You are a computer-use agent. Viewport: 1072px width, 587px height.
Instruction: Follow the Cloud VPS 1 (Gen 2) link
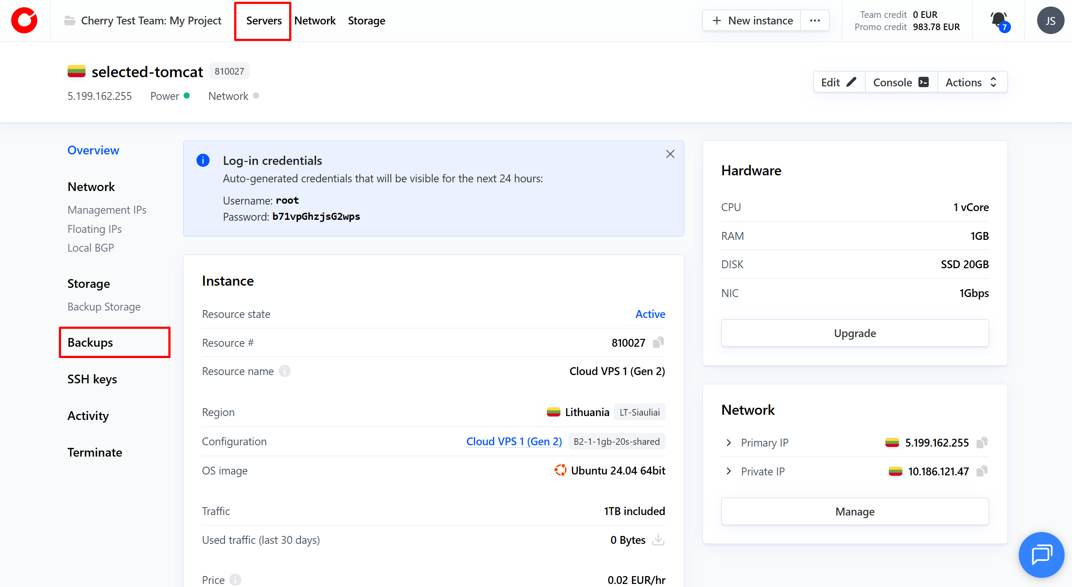(x=514, y=441)
